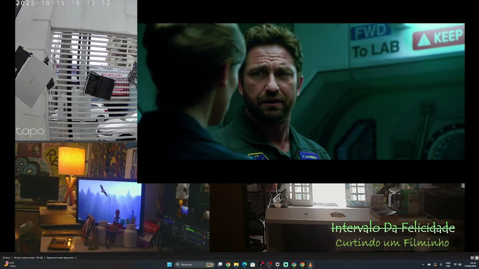479x269 pixels.
Task: Open the Chrome icon right of Task View
Action: pos(228,265)
